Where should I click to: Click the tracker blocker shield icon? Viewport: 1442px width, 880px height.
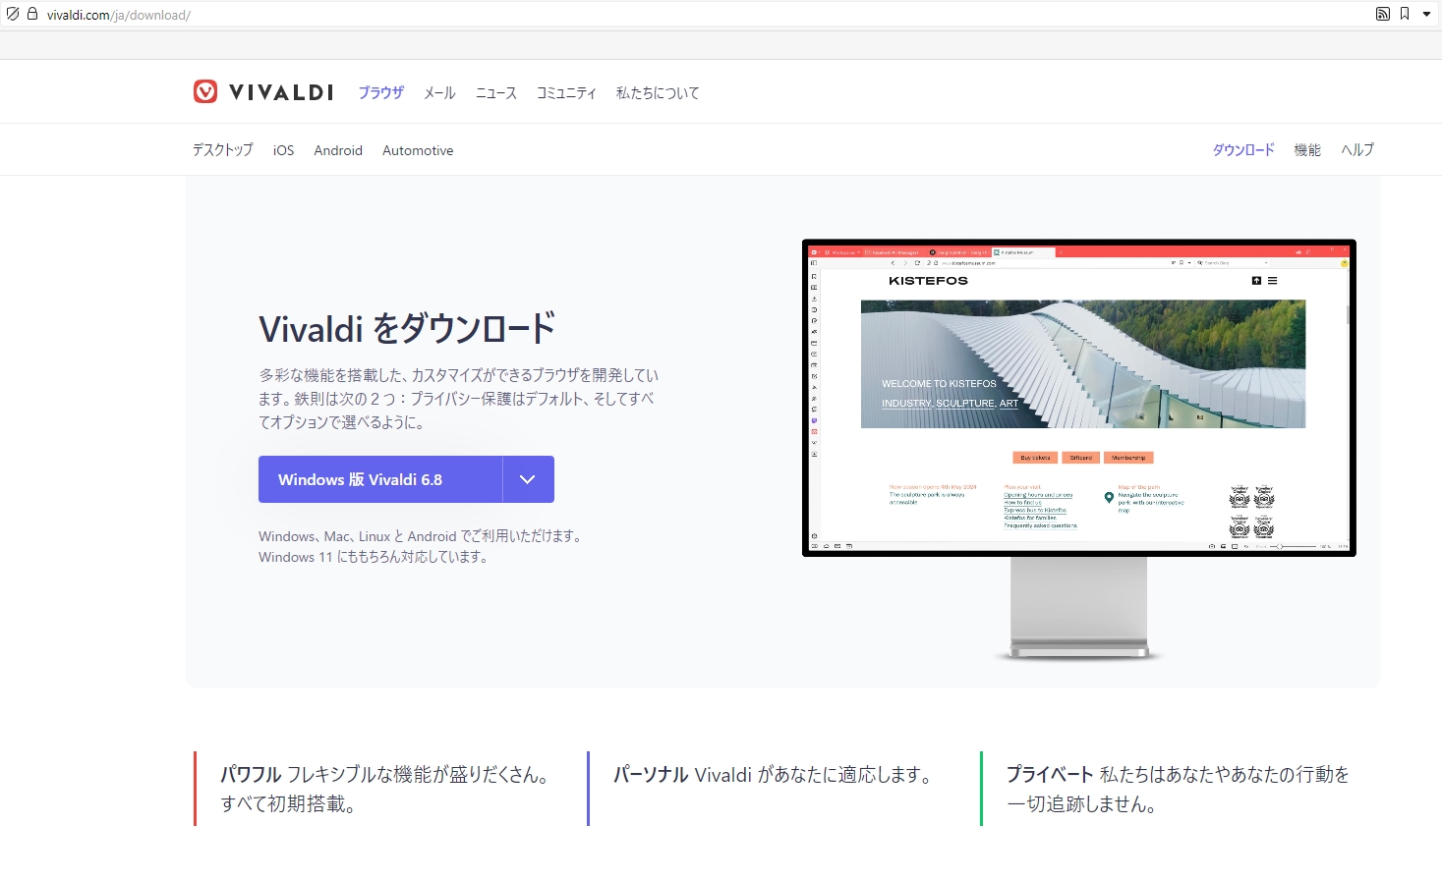click(x=13, y=14)
